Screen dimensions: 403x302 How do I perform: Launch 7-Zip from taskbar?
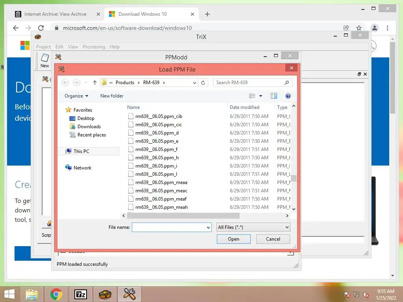[x=80, y=294]
